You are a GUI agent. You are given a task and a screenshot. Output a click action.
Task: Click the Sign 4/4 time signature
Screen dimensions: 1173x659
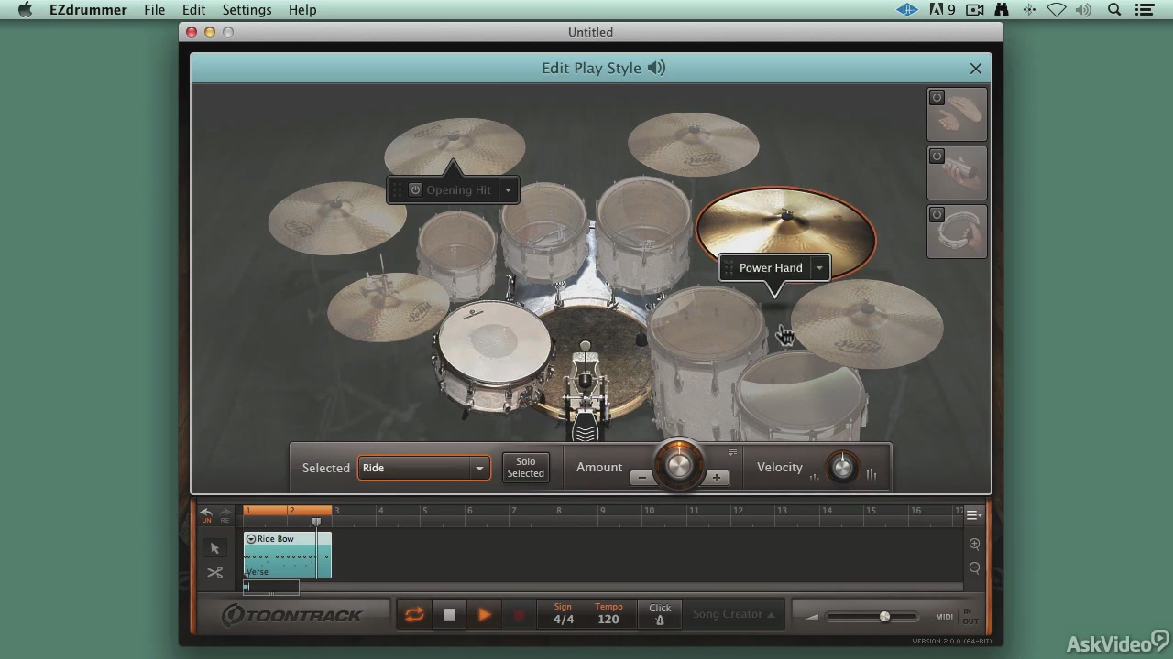coord(563,614)
